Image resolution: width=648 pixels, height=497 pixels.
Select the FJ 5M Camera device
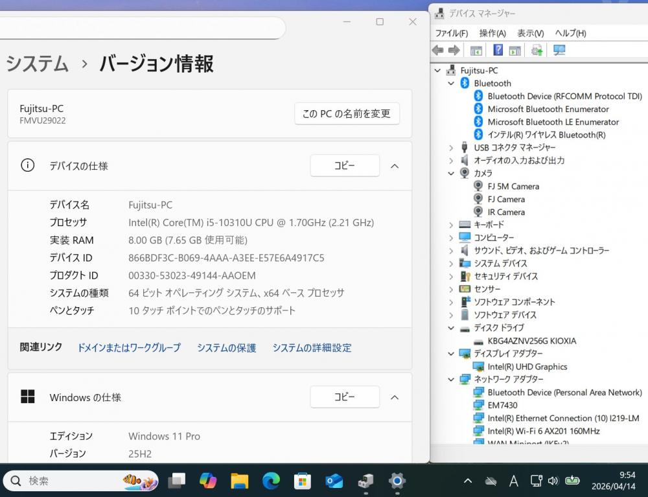(513, 187)
